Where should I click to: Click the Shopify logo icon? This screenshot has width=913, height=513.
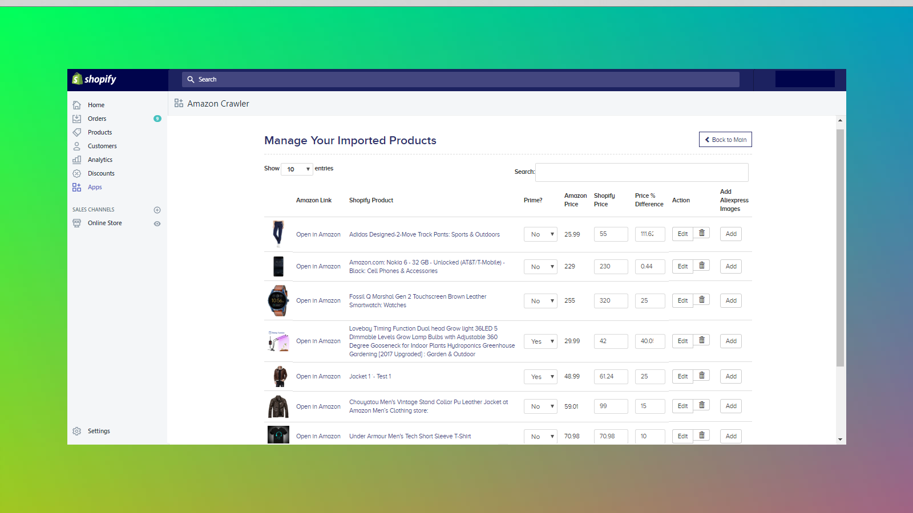pos(78,79)
